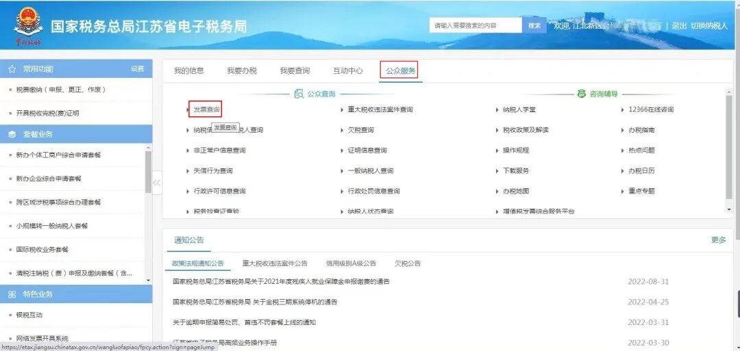Open sidebar item 网络发票开具系统
This screenshot has height=351, width=740.
(42, 338)
